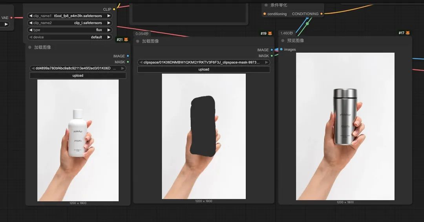Click upload button in node #21
The width and height of the screenshot is (424, 222).
[x=78, y=76]
